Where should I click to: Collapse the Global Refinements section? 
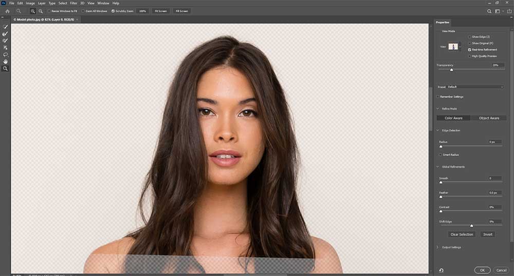(437, 166)
